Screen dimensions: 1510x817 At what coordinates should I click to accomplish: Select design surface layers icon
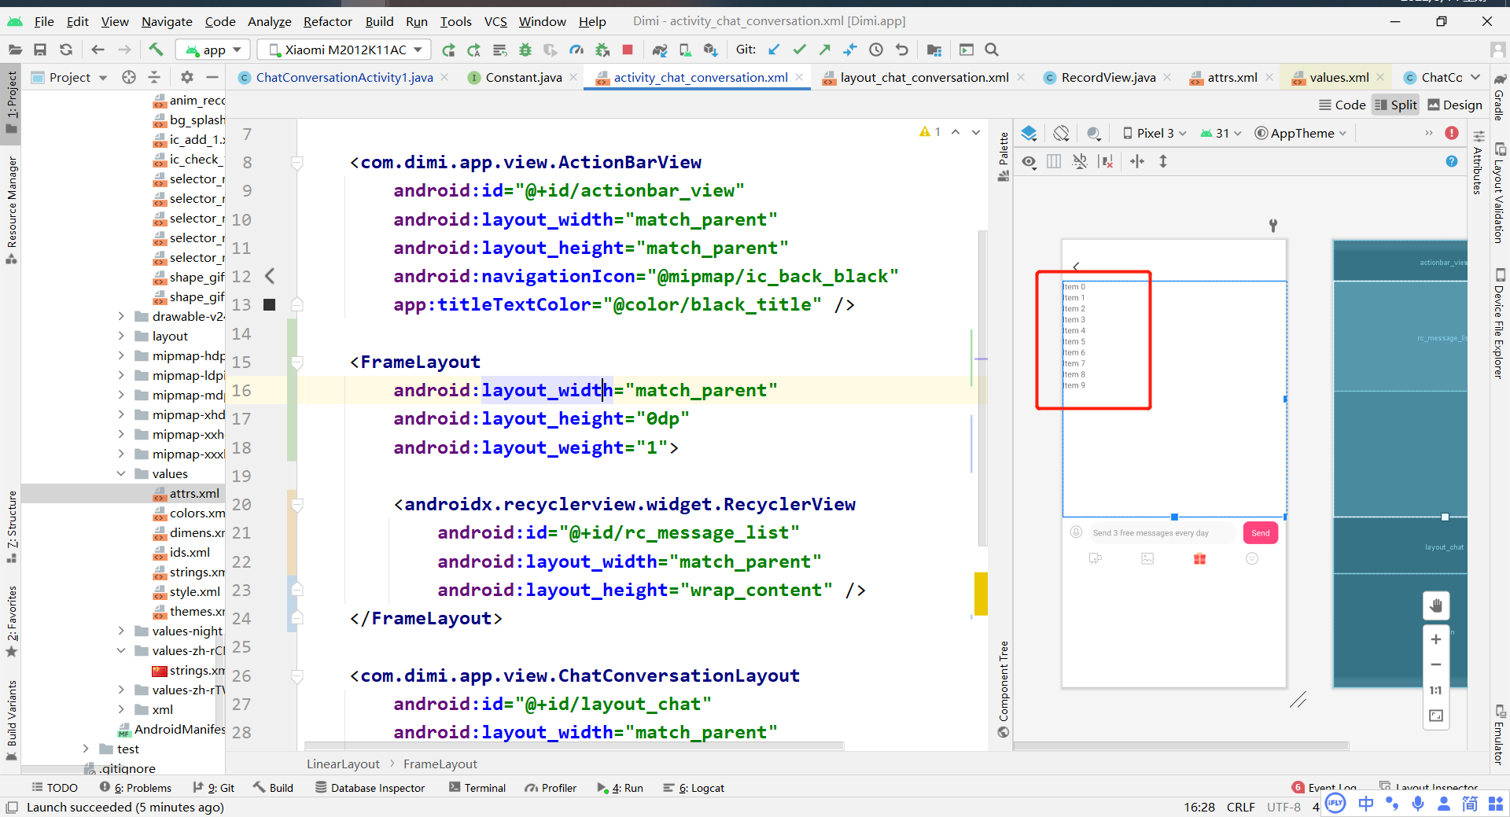tap(1029, 133)
